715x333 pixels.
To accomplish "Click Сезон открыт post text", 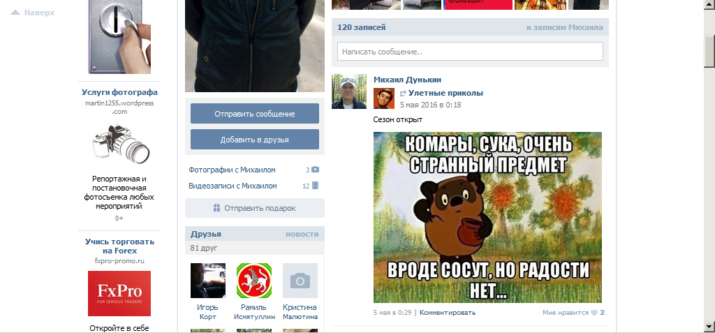I will [397, 119].
